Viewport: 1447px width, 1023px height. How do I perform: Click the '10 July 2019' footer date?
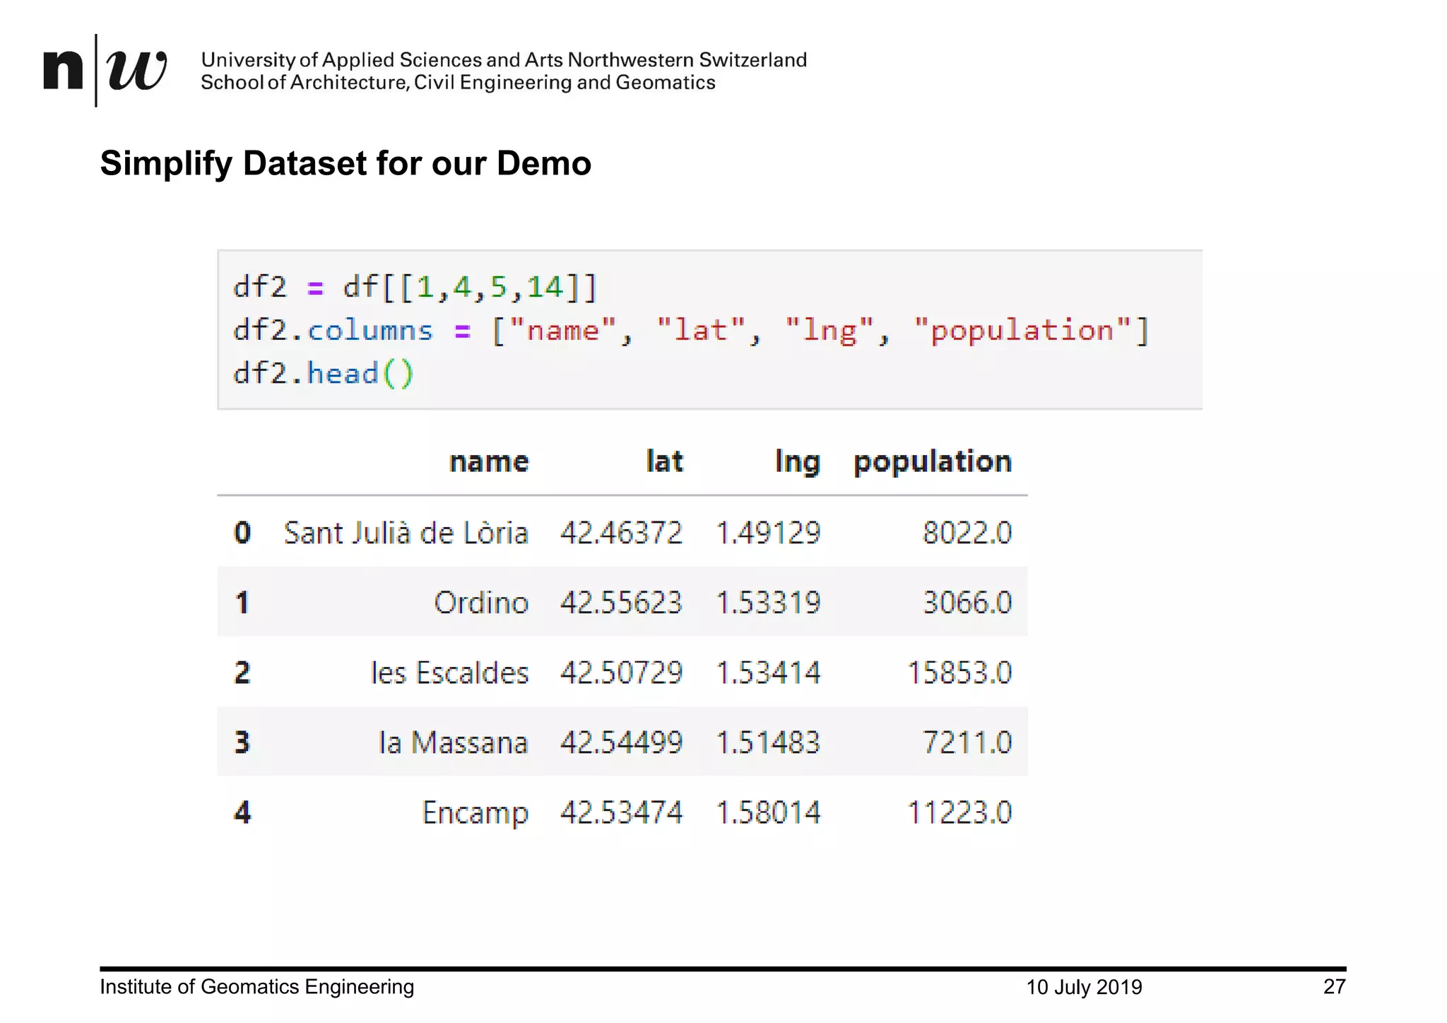point(1085,987)
